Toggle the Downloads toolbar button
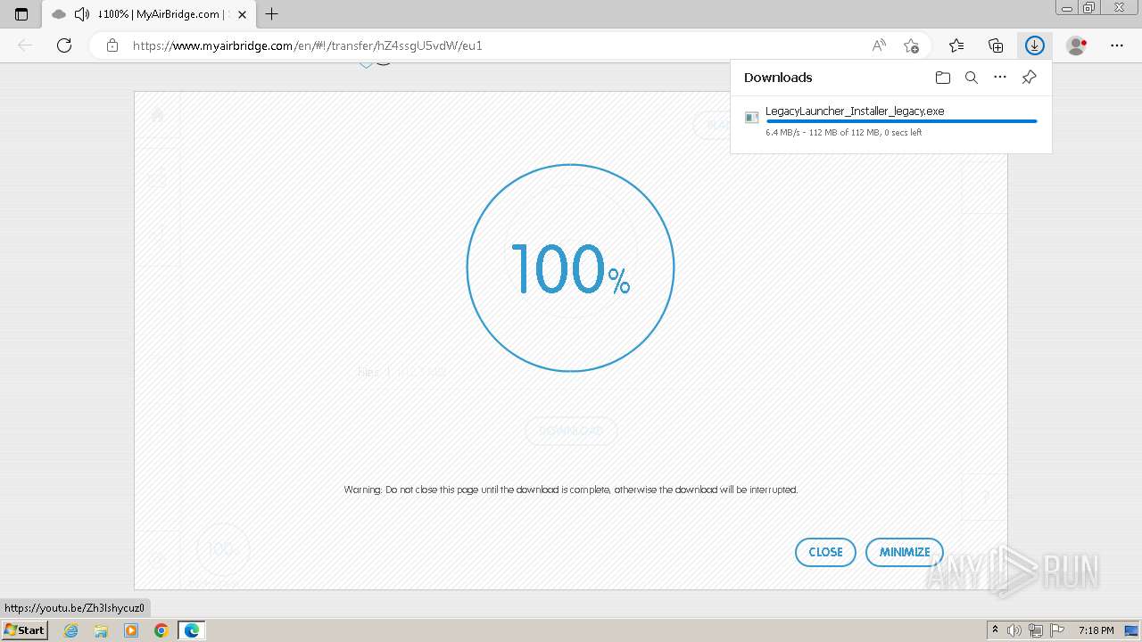 (x=1035, y=45)
